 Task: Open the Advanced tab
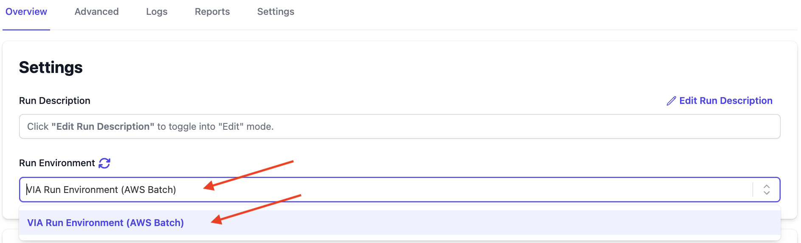pos(97,12)
